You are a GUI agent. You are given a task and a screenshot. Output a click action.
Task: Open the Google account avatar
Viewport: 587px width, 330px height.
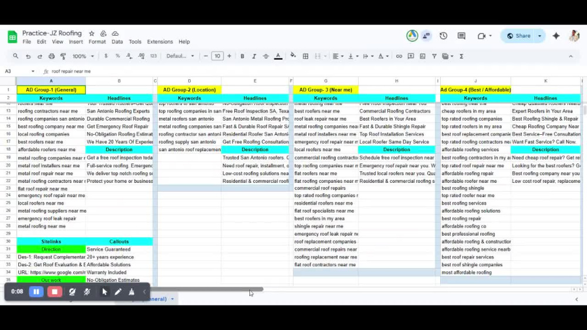[x=574, y=36]
